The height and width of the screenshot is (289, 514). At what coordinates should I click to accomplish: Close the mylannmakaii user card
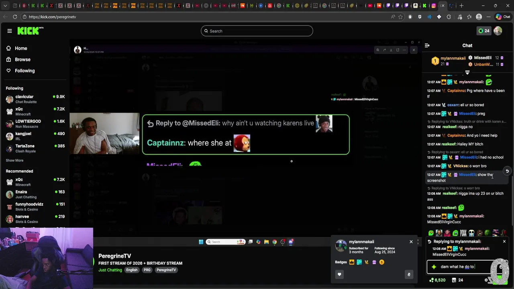pyautogui.click(x=411, y=242)
